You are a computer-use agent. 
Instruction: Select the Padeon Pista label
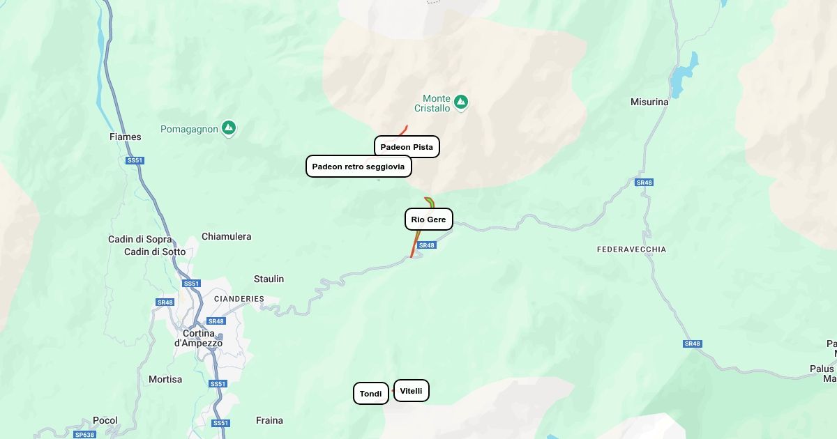(407, 147)
